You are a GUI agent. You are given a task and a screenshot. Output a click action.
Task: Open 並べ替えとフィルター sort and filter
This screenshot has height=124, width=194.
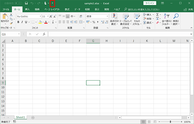pos(167,19)
